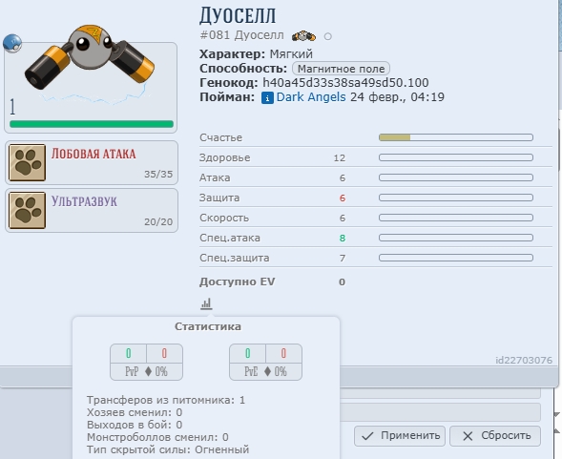Click the Выходов в бой: 0 line
This screenshot has width=562, height=459.
pyautogui.click(x=135, y=425)
